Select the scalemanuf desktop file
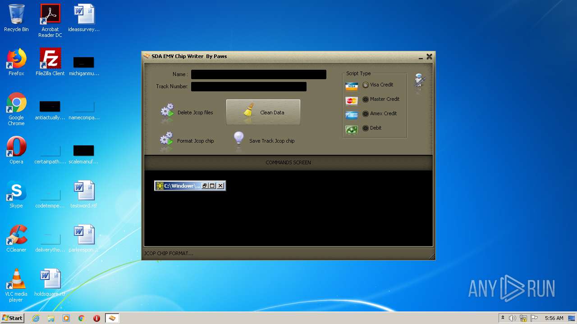 (84, 153)
